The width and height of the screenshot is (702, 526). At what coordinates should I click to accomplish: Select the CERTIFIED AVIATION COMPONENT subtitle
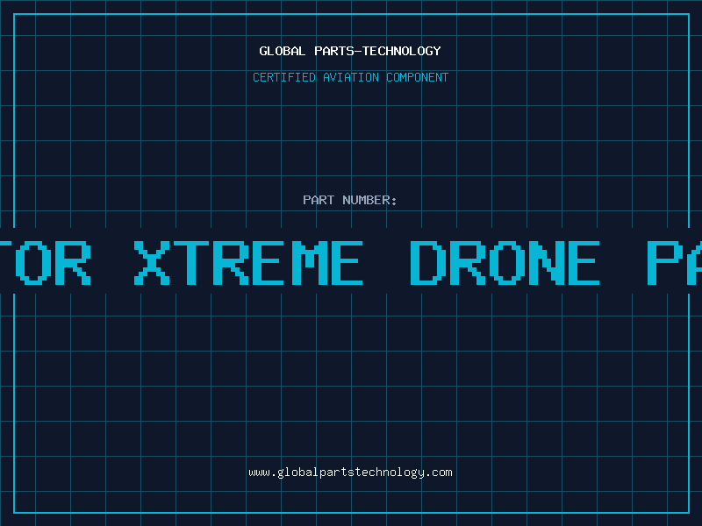350,77
